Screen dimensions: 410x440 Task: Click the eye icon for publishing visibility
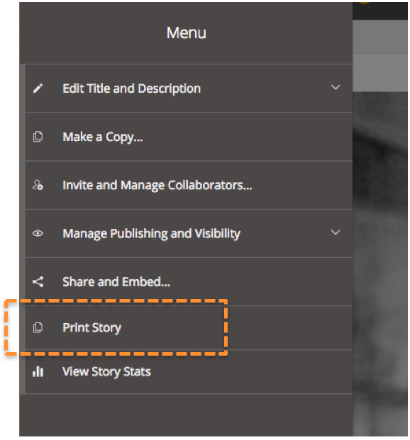38,233
